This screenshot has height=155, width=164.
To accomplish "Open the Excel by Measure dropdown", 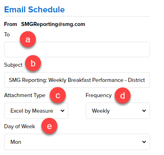I will 36,111.
